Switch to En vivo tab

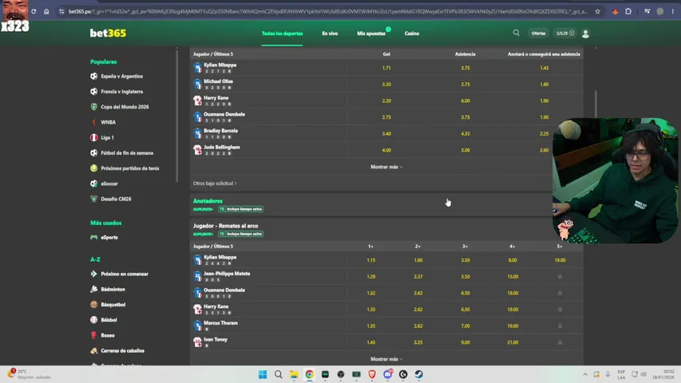tap(330, 34)
